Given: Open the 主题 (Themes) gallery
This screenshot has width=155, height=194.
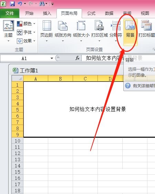Looking at the screenshot, I should (8, 31).
